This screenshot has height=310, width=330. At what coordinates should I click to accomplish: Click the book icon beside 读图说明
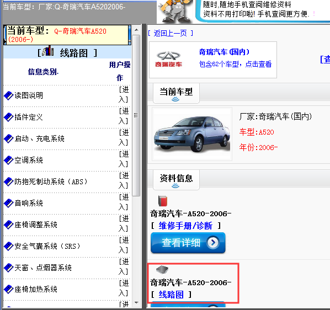coord(9,95)
